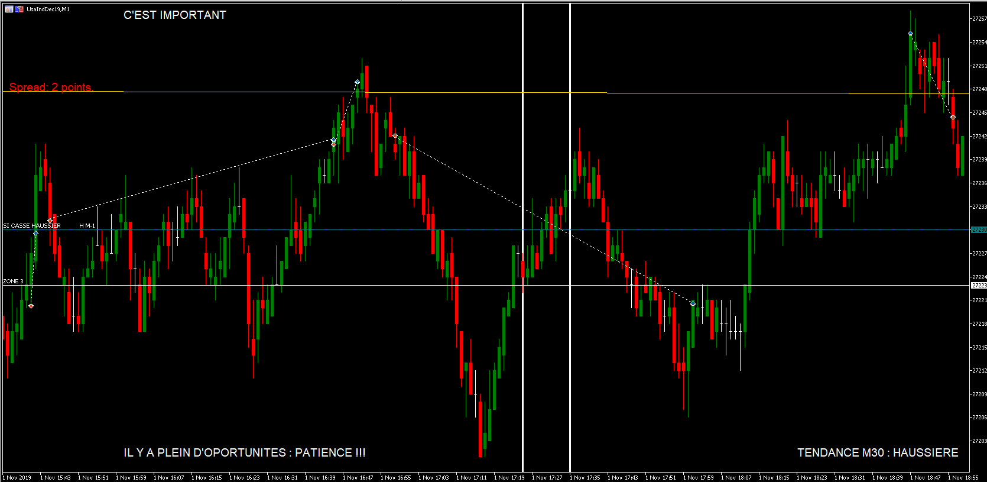This screenshot has height=482, width=987.
Task: Click the '1 Nov 17:19' time label
Action: [x=509, y=477]
